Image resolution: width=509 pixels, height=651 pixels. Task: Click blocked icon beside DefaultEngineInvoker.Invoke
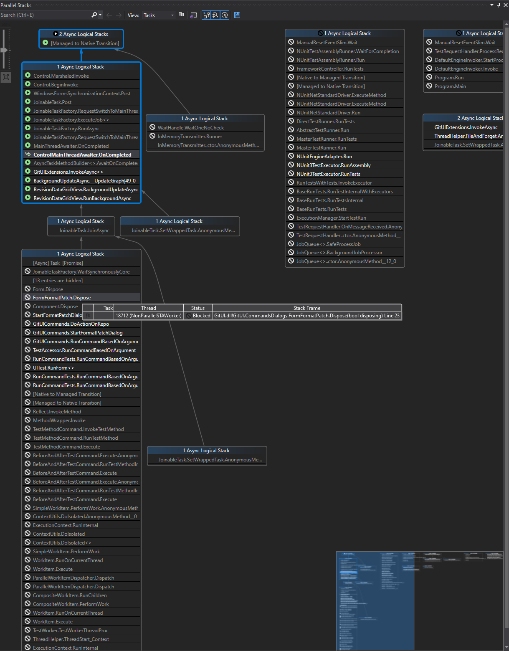coord(429,68)
